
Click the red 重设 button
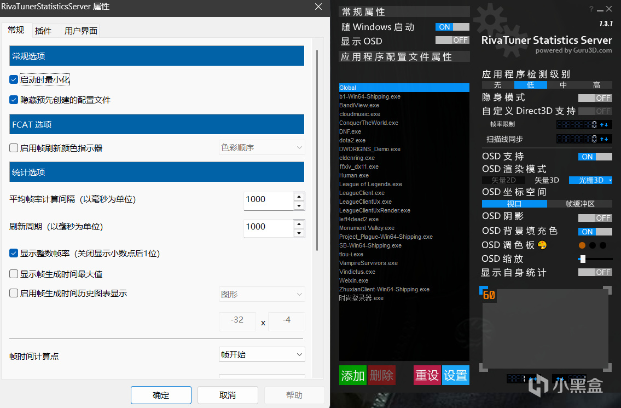pos(427,375)
